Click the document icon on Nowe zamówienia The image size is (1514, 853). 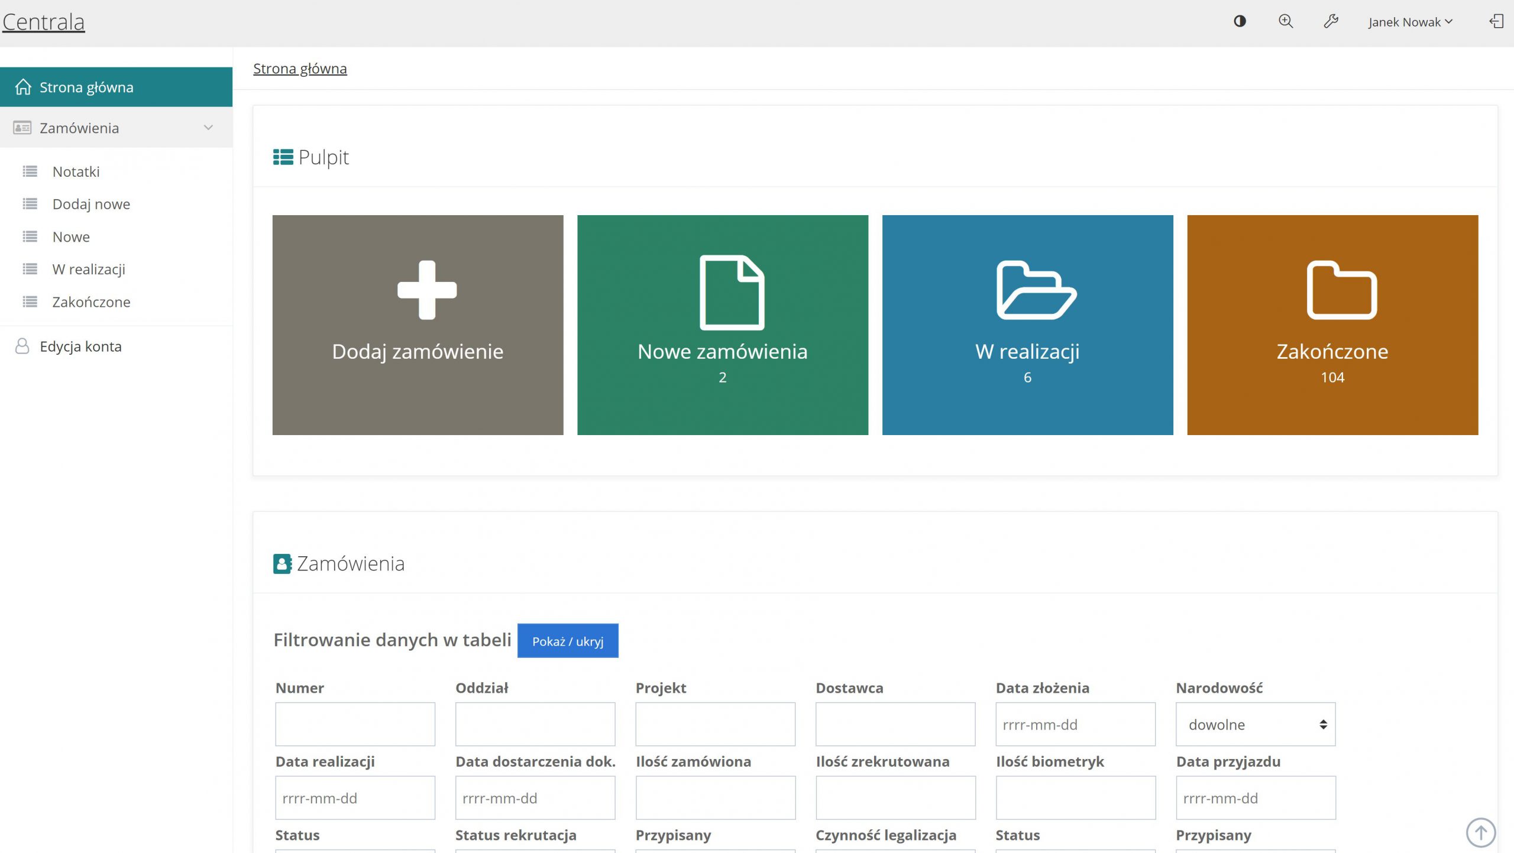(732, 292)
